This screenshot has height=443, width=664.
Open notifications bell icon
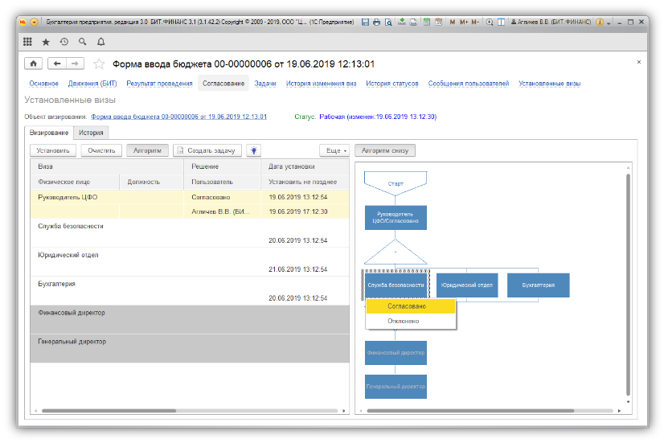(x=101, y=41)
